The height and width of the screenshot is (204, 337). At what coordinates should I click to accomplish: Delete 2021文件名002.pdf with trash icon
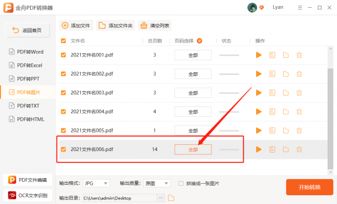click(x=299, y=74)
